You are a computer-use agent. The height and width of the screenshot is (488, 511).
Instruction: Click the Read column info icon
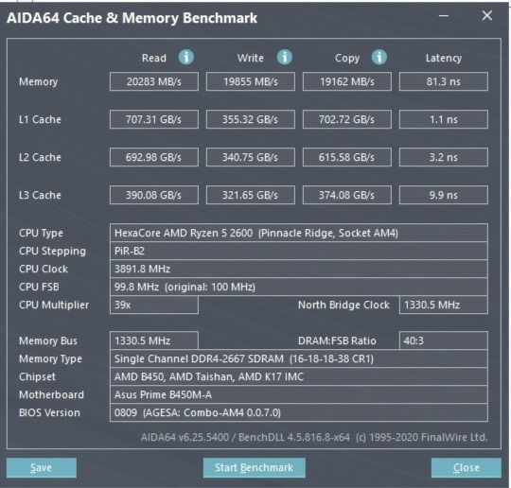186,58
